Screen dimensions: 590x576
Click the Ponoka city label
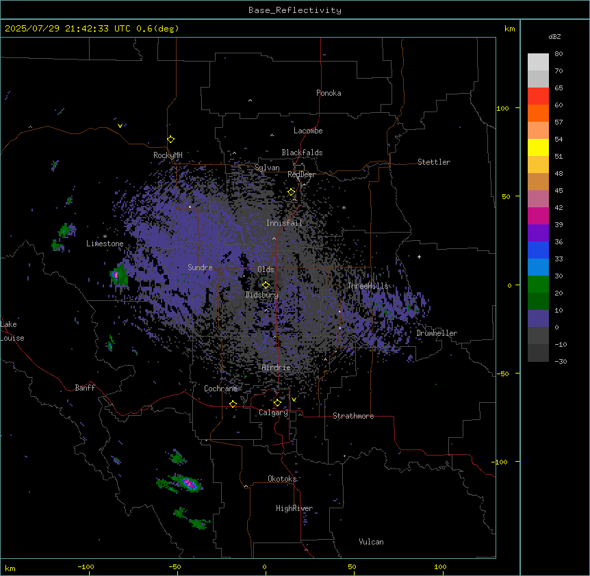(x=329, y=93)
